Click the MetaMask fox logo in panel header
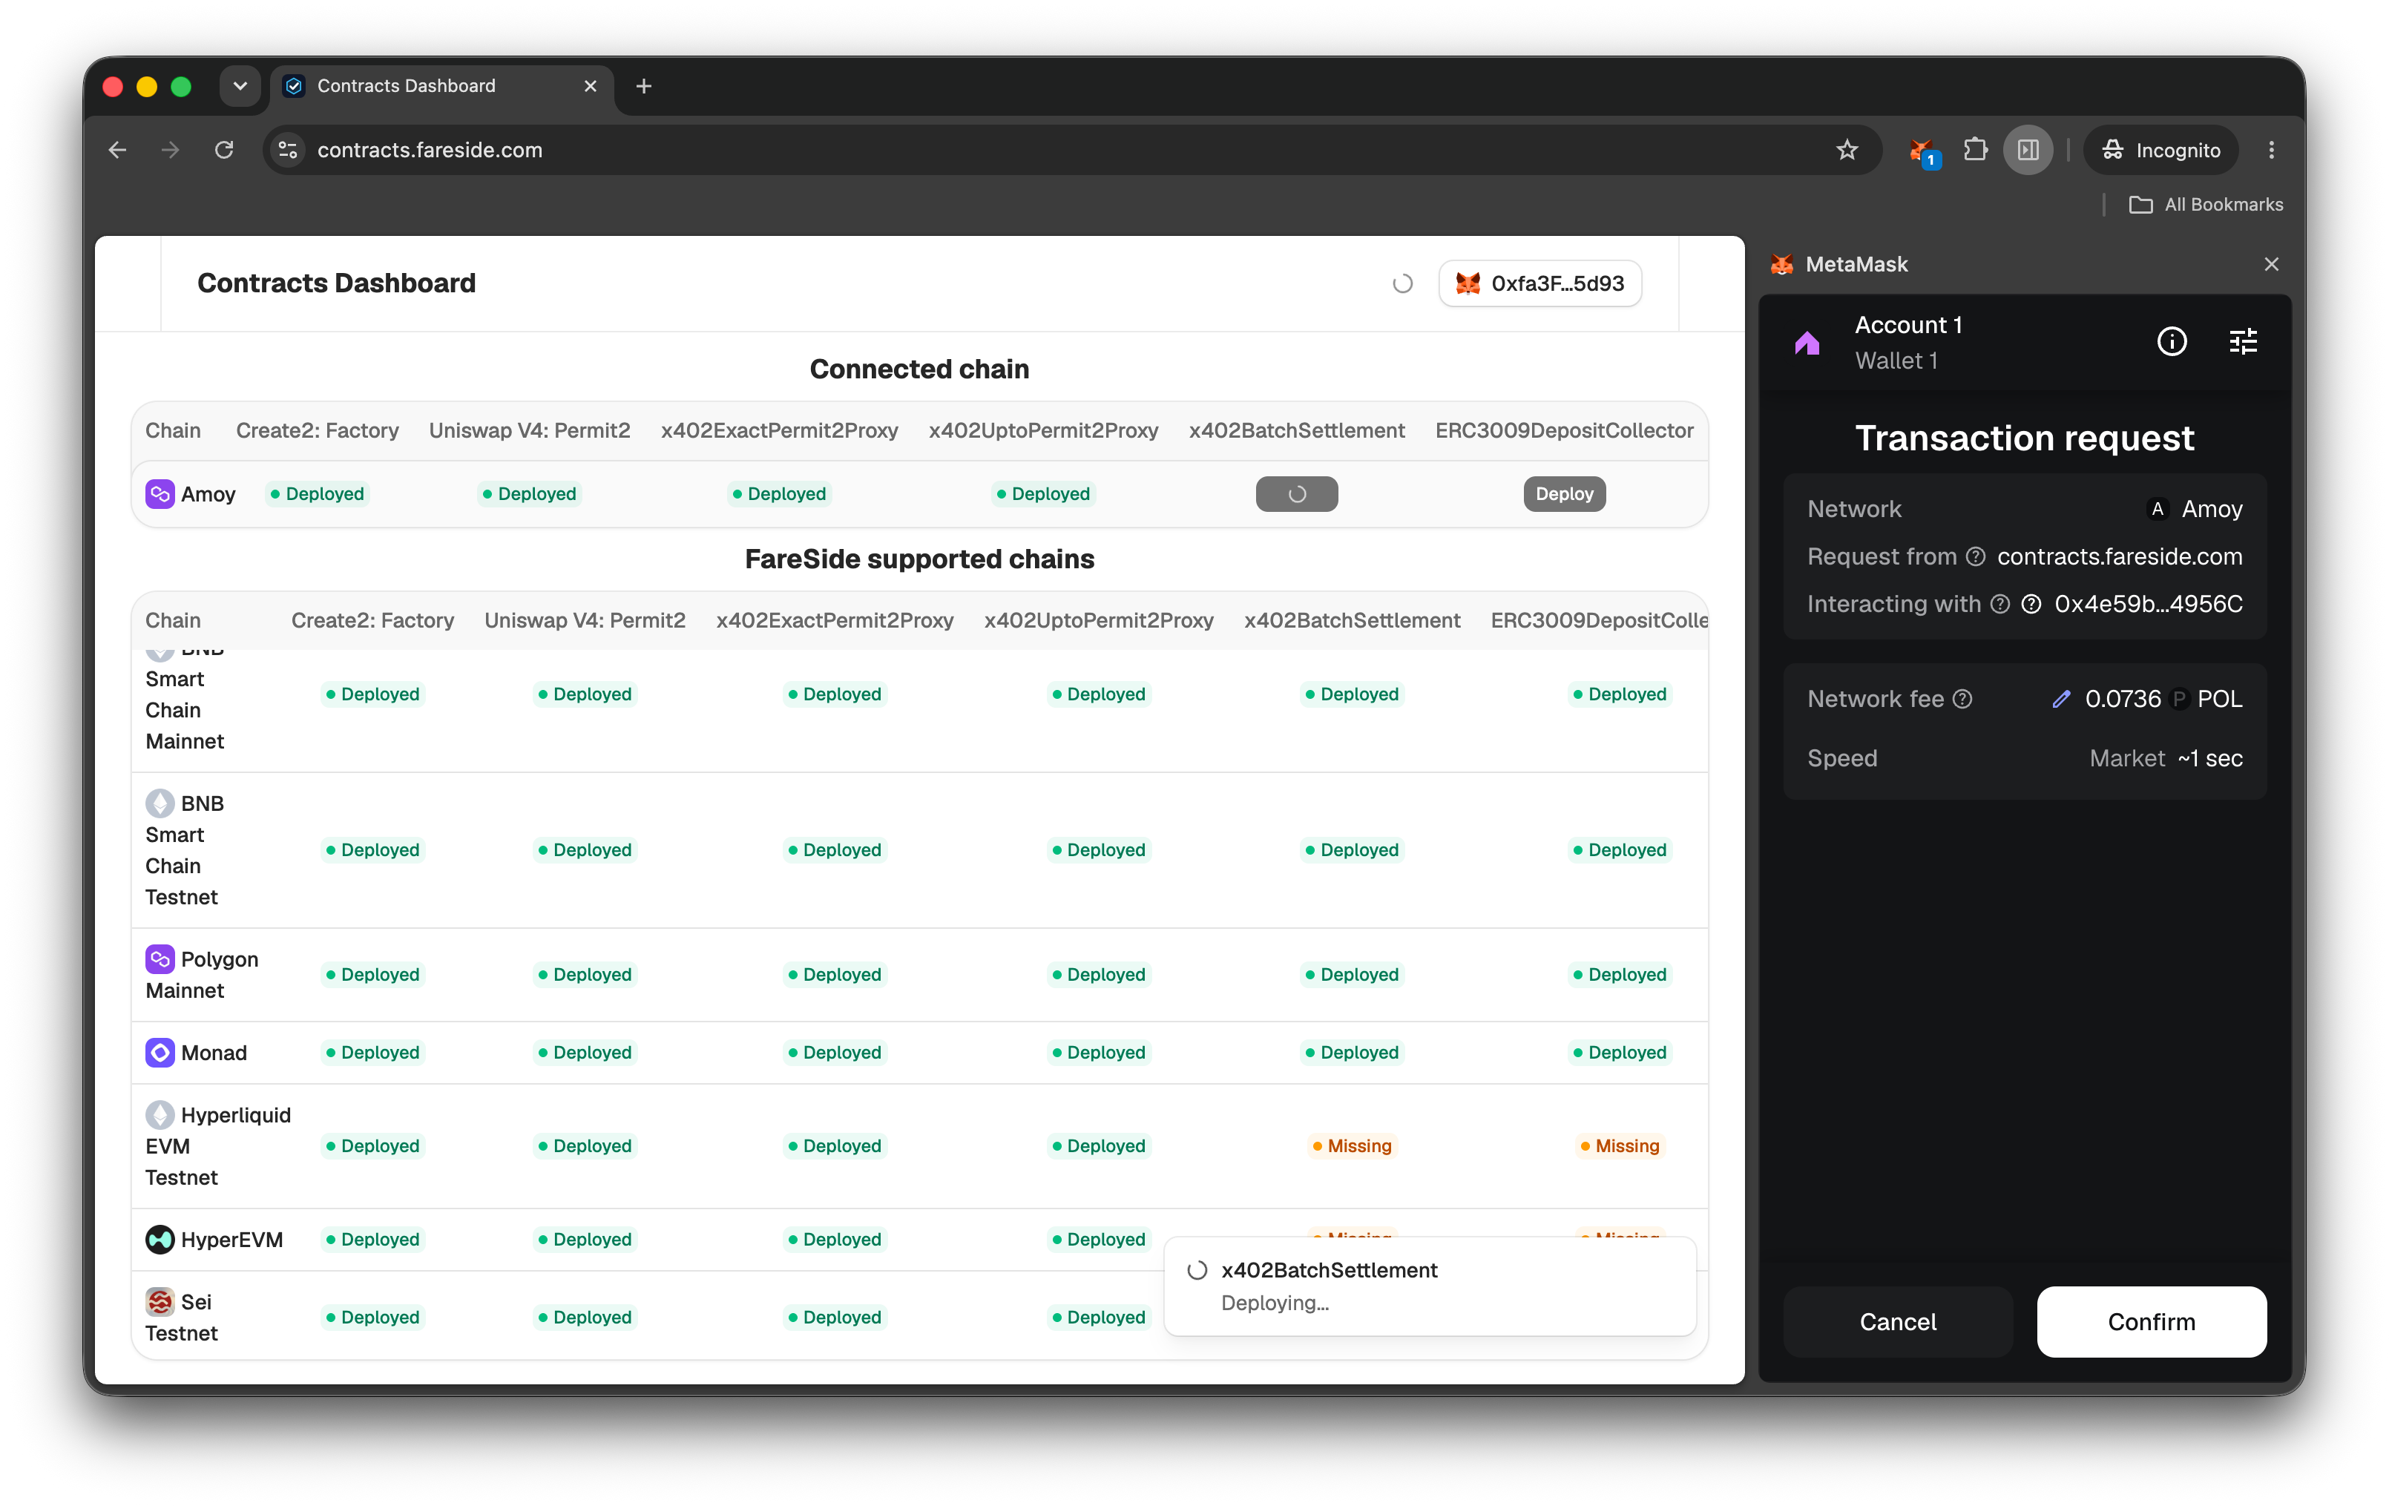2389x1506 pixels. [1782, 264]
